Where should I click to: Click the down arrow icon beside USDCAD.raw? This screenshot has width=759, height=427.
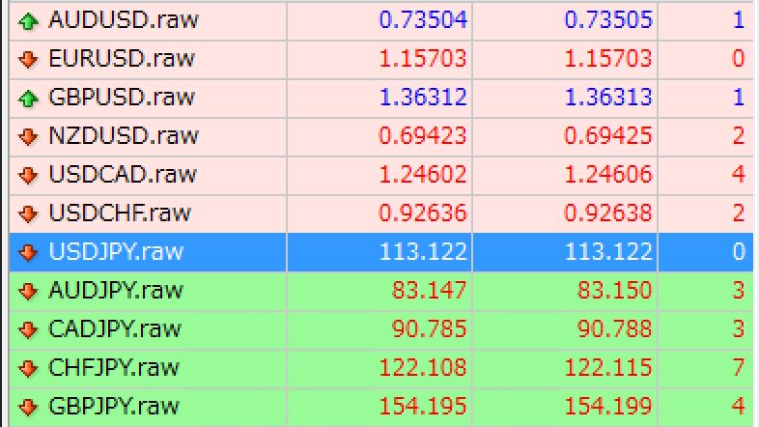click(x=28, y=175)
